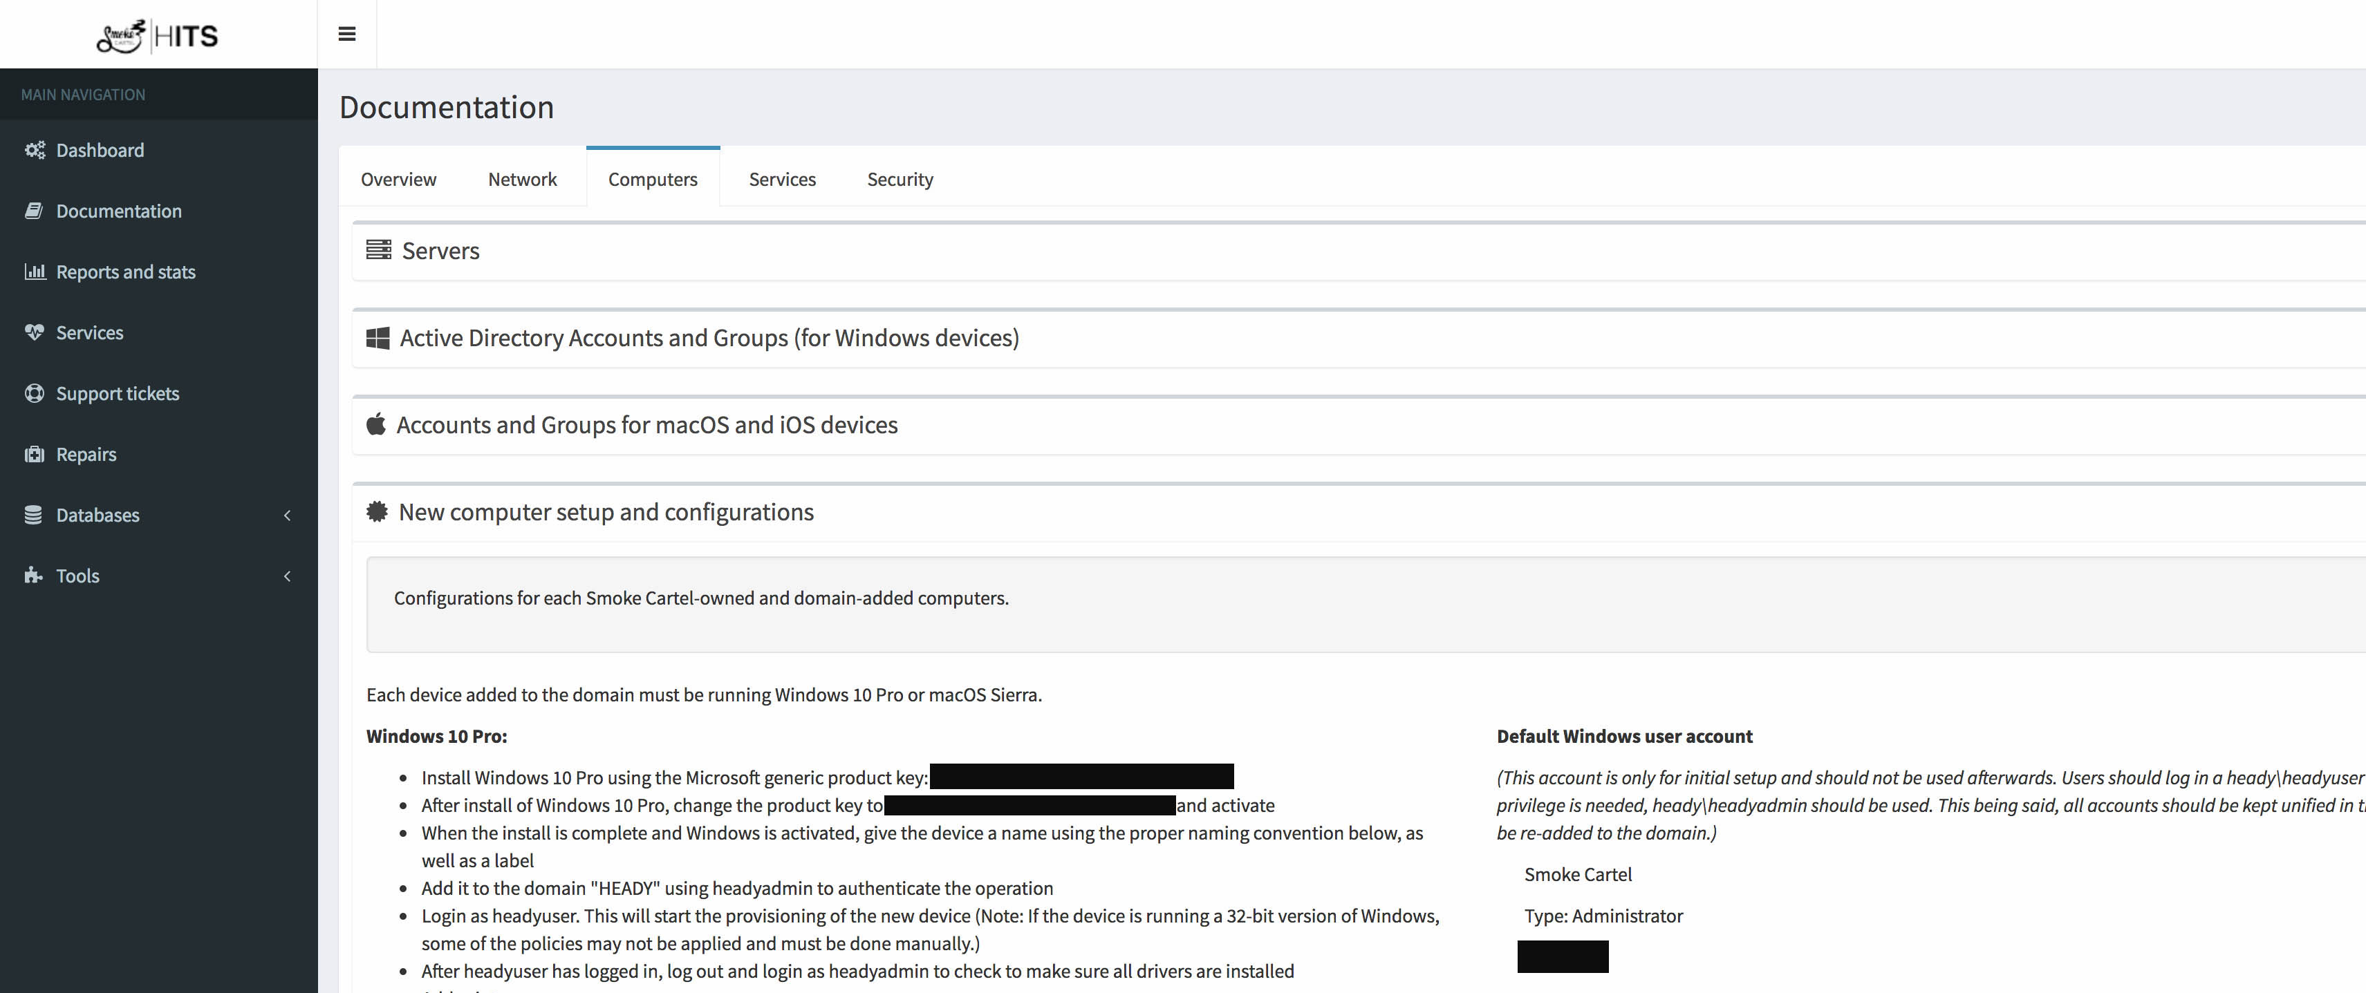
Task: Expand Active Directory Accounts and Groups section
Action: [708, 338]
